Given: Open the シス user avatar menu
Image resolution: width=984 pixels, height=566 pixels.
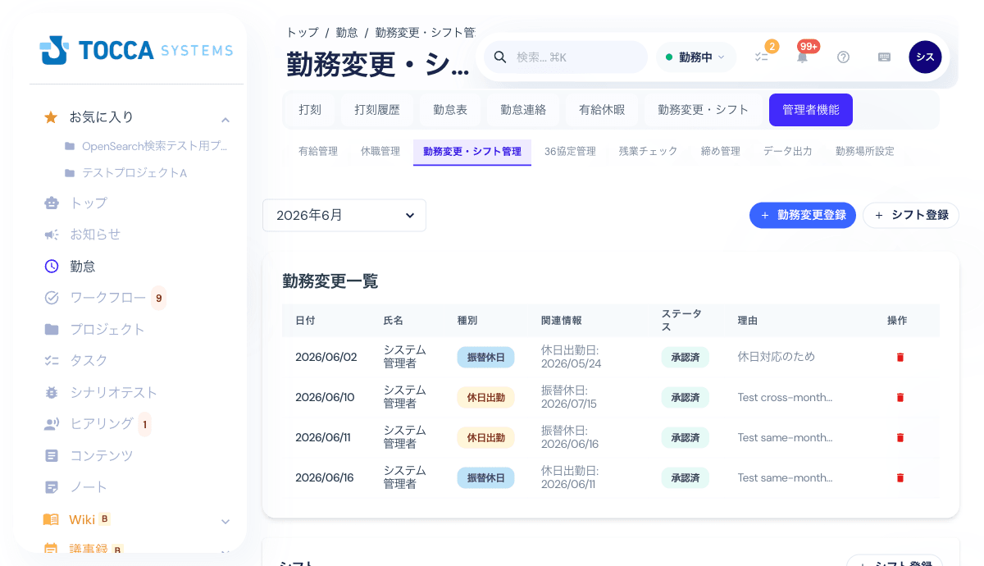Looking at the screenshot, I should (925, 57).
